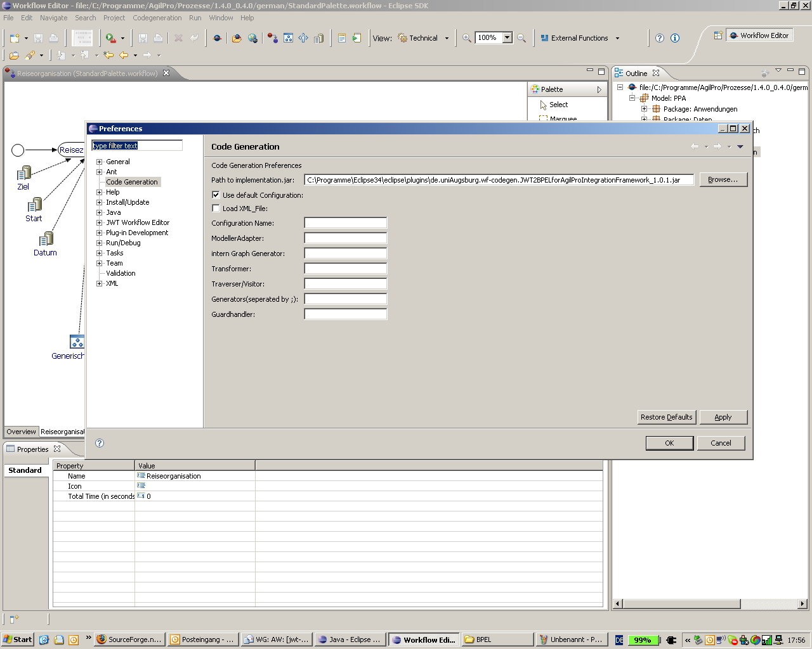Image resolution: width=812 pixels, height=649 pixels.
Task: Switch to the Overview tab
Action: 21,432
